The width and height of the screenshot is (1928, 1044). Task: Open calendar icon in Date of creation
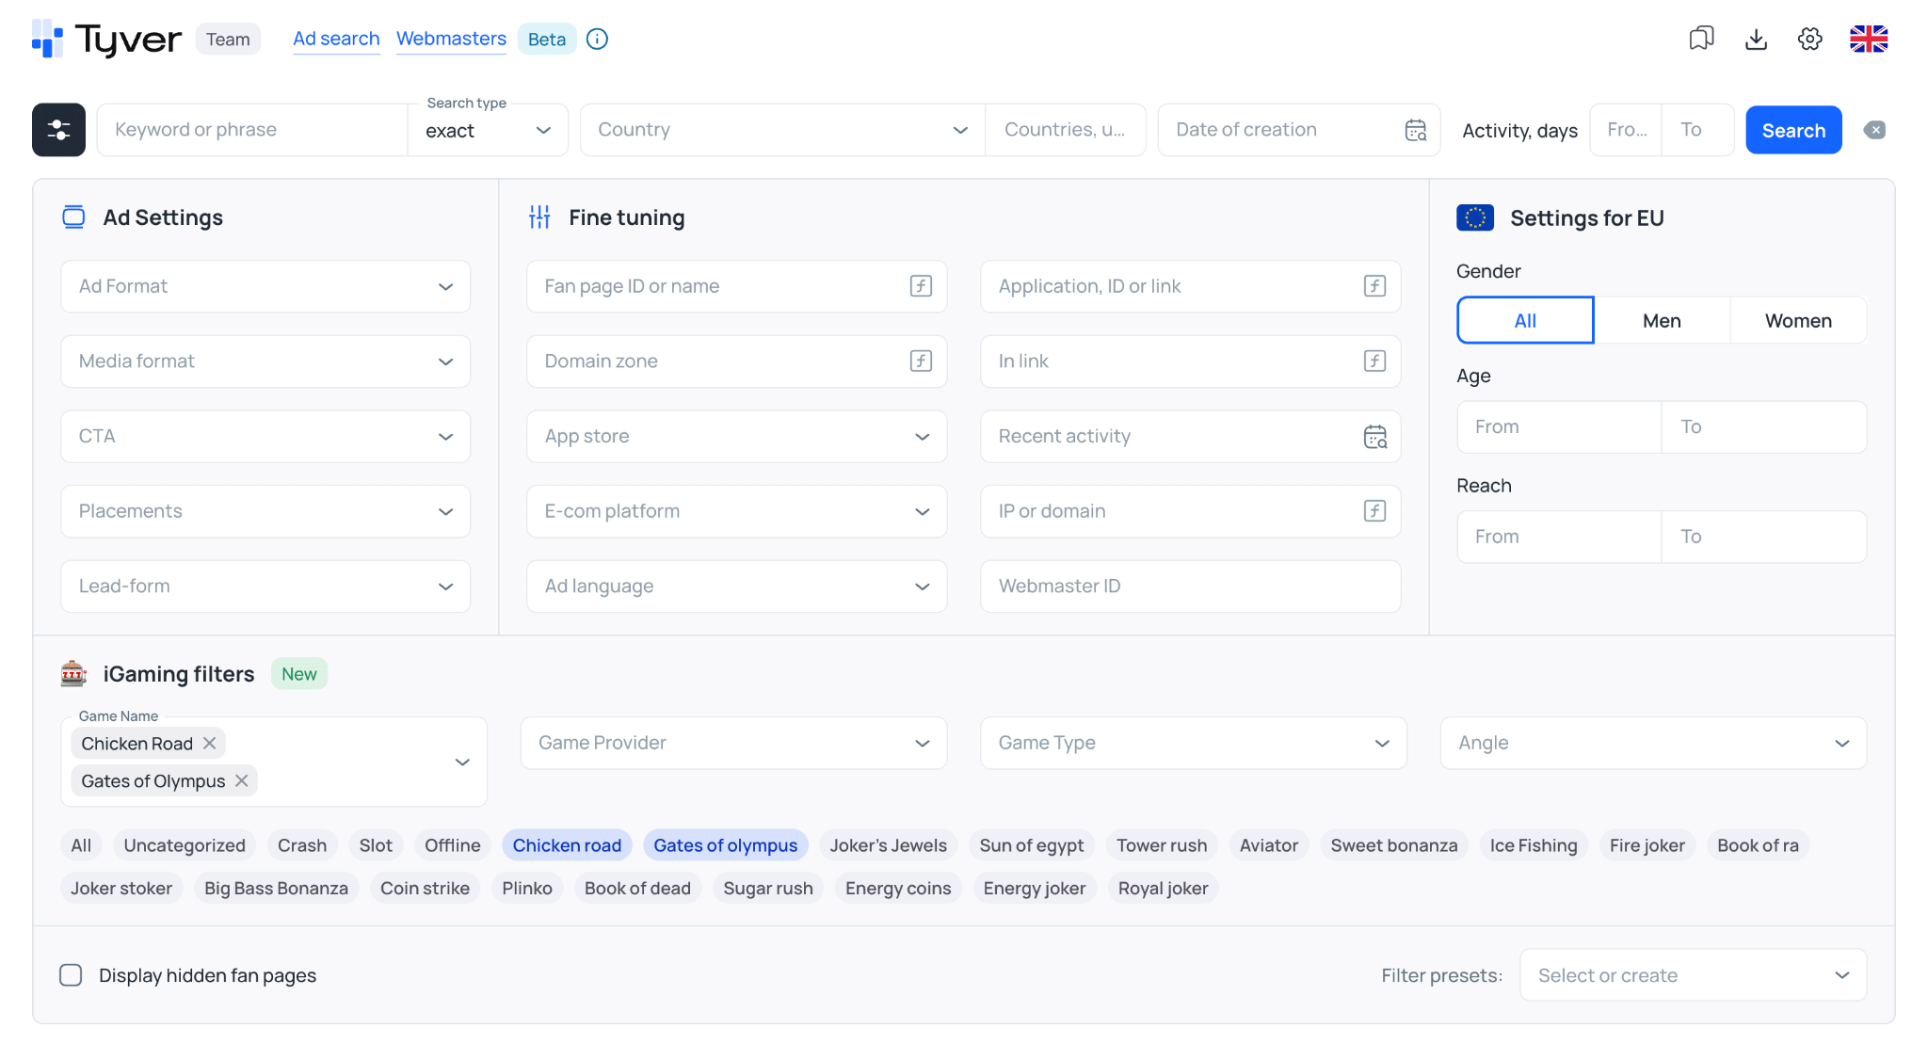pyautogui.click(x=1416, y=130)
